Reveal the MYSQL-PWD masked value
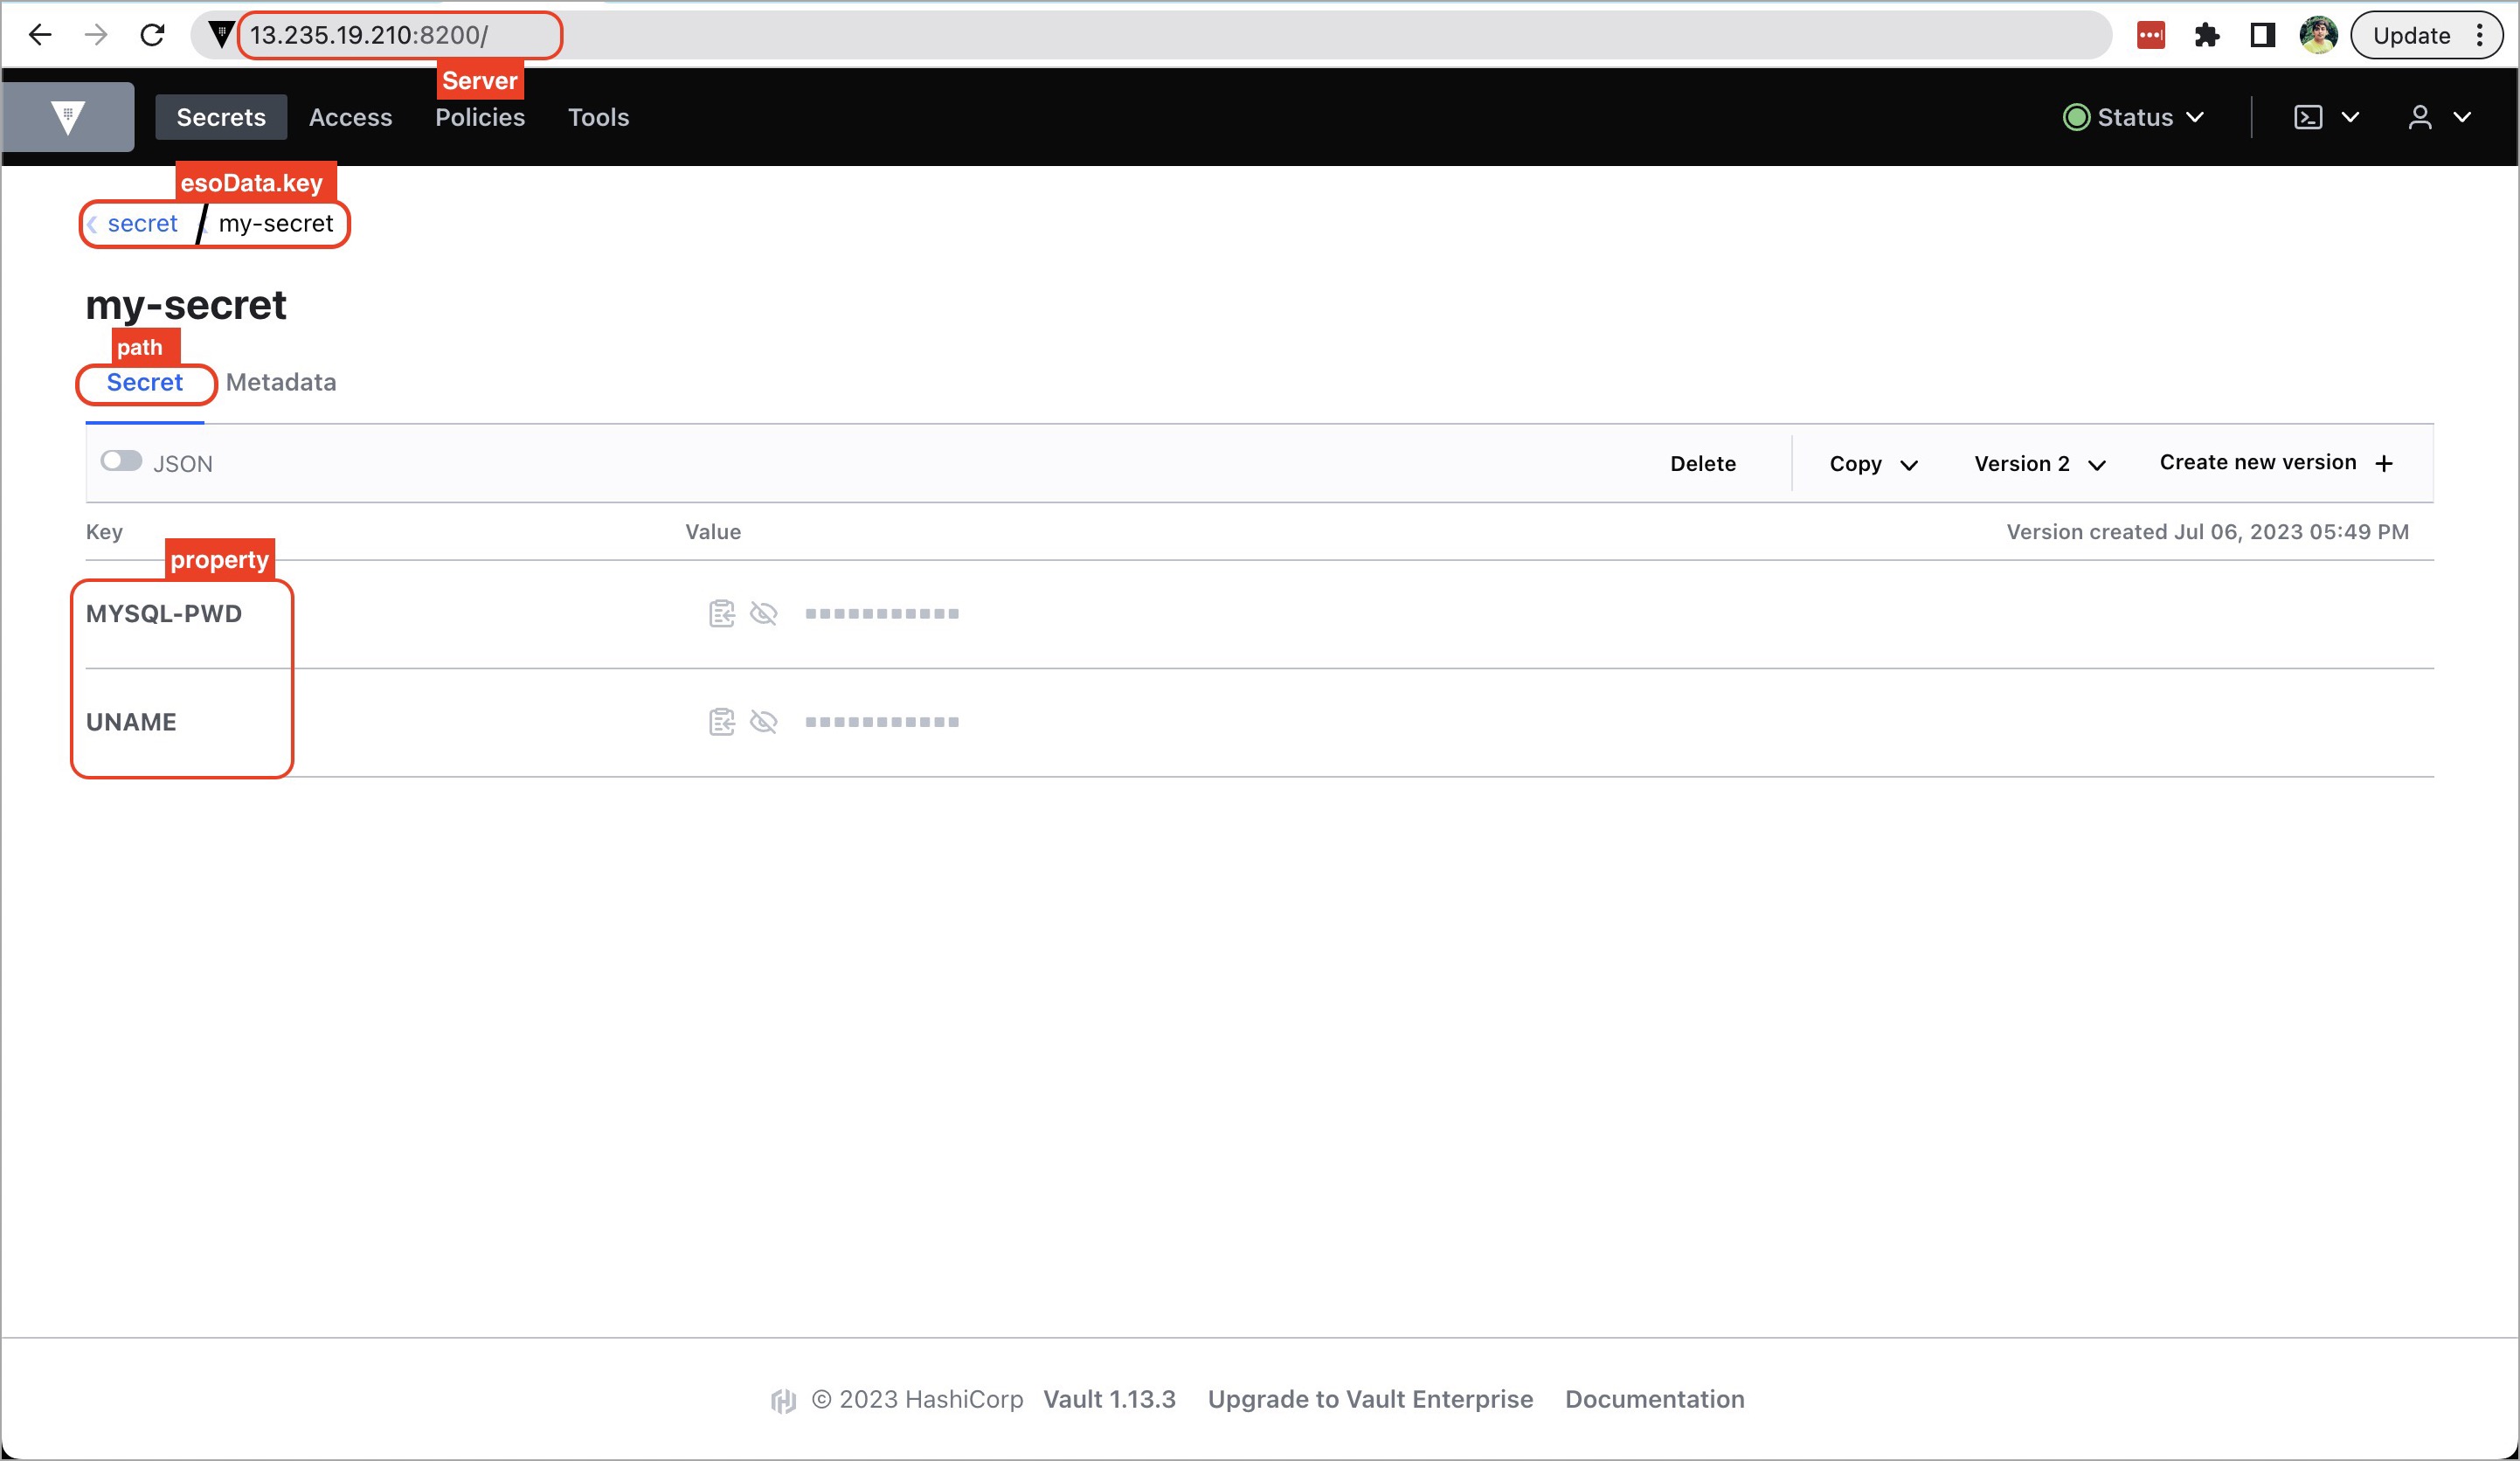 [763, 613]
